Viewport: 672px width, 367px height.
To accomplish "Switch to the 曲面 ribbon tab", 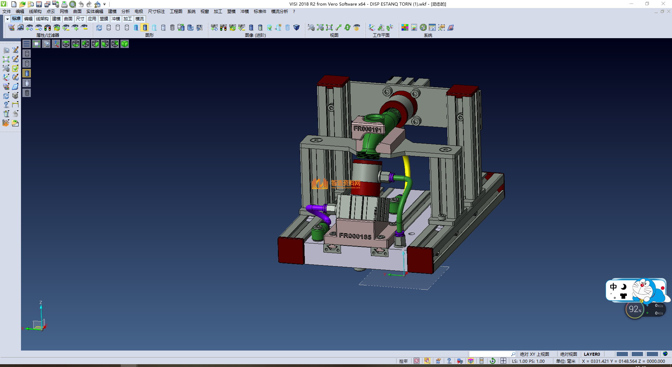I will coord(68,19).
